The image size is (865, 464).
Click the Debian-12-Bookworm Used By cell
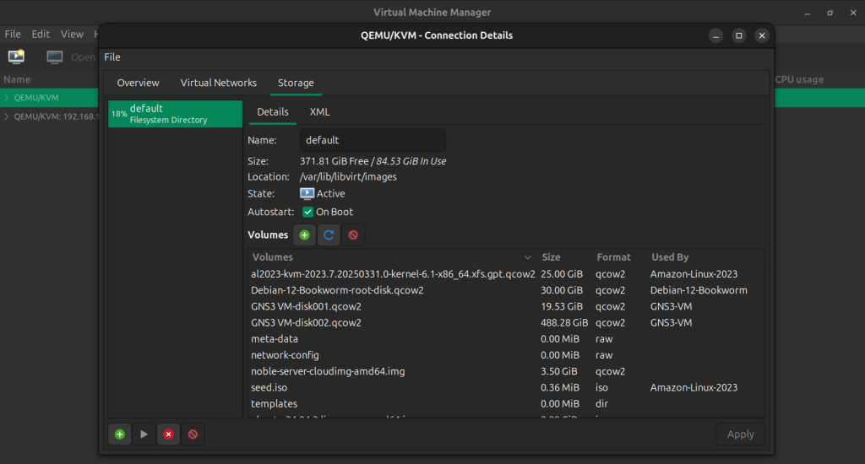(x=699, y=290)
